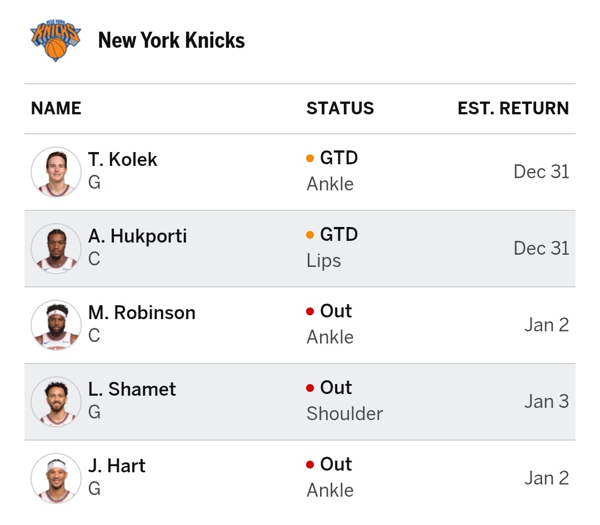The height and width of the screenshot is (525, 600).
Task: Click the EST. RETURN column header
Action: pos(513,108)
